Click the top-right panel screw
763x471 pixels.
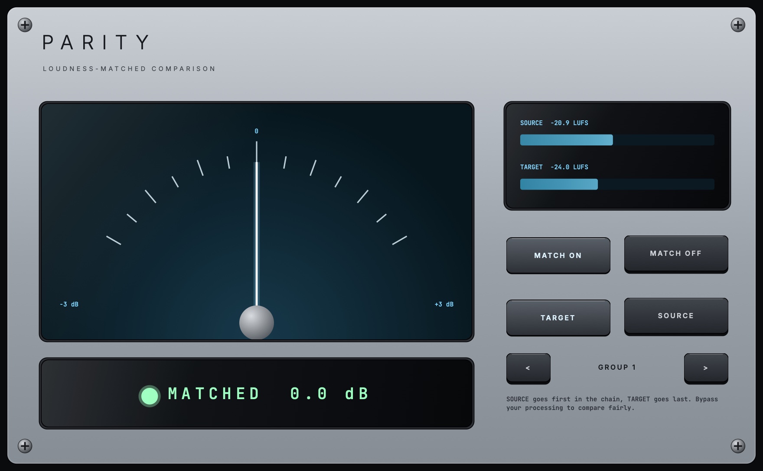738,25
